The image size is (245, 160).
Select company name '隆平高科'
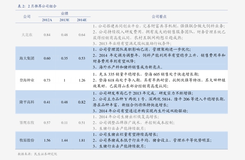[27, 102]
